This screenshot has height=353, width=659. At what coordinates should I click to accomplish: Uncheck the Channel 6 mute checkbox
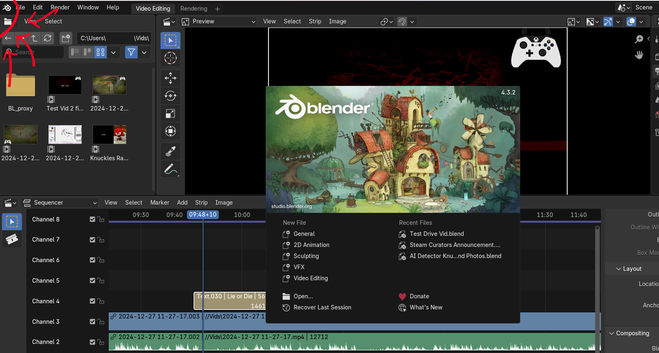click(x=93, y=260)
